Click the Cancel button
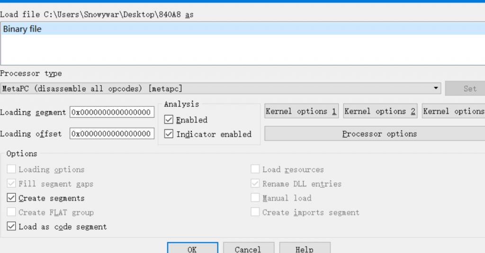Image resolution: width=485 pixels, height=253 pixels. coord(248,248)
